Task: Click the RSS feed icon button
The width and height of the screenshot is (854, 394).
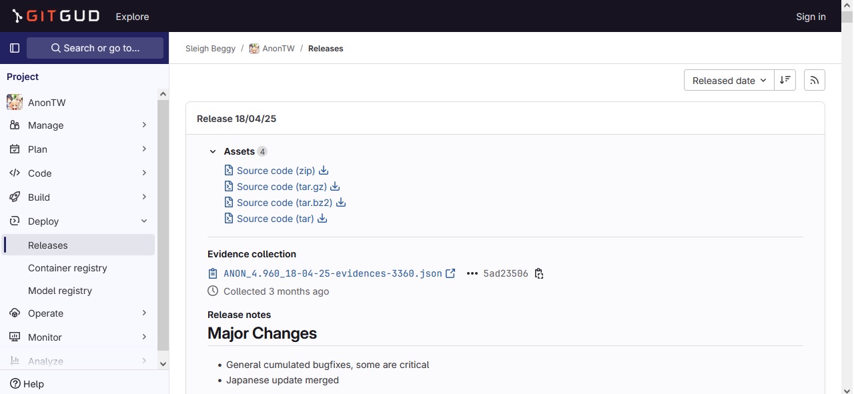Action: click(814, 80)
